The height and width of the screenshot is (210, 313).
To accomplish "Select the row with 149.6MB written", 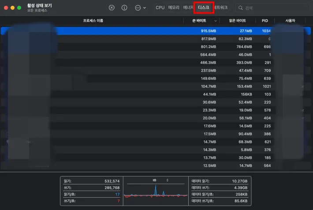I will coord(156,79).
